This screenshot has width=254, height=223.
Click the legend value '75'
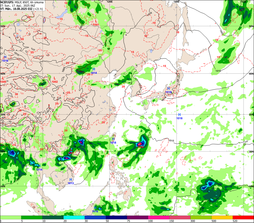(x=129, y=221)
